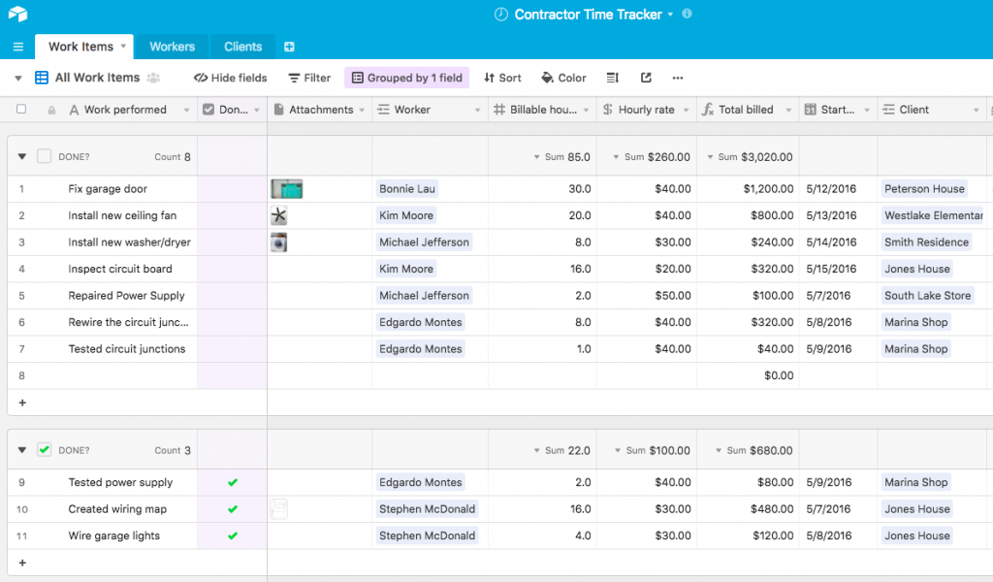Add a new table with plus icon

click(x=289, y=47)
